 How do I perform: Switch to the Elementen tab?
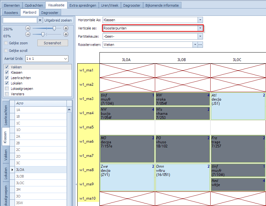click(12, 5)
